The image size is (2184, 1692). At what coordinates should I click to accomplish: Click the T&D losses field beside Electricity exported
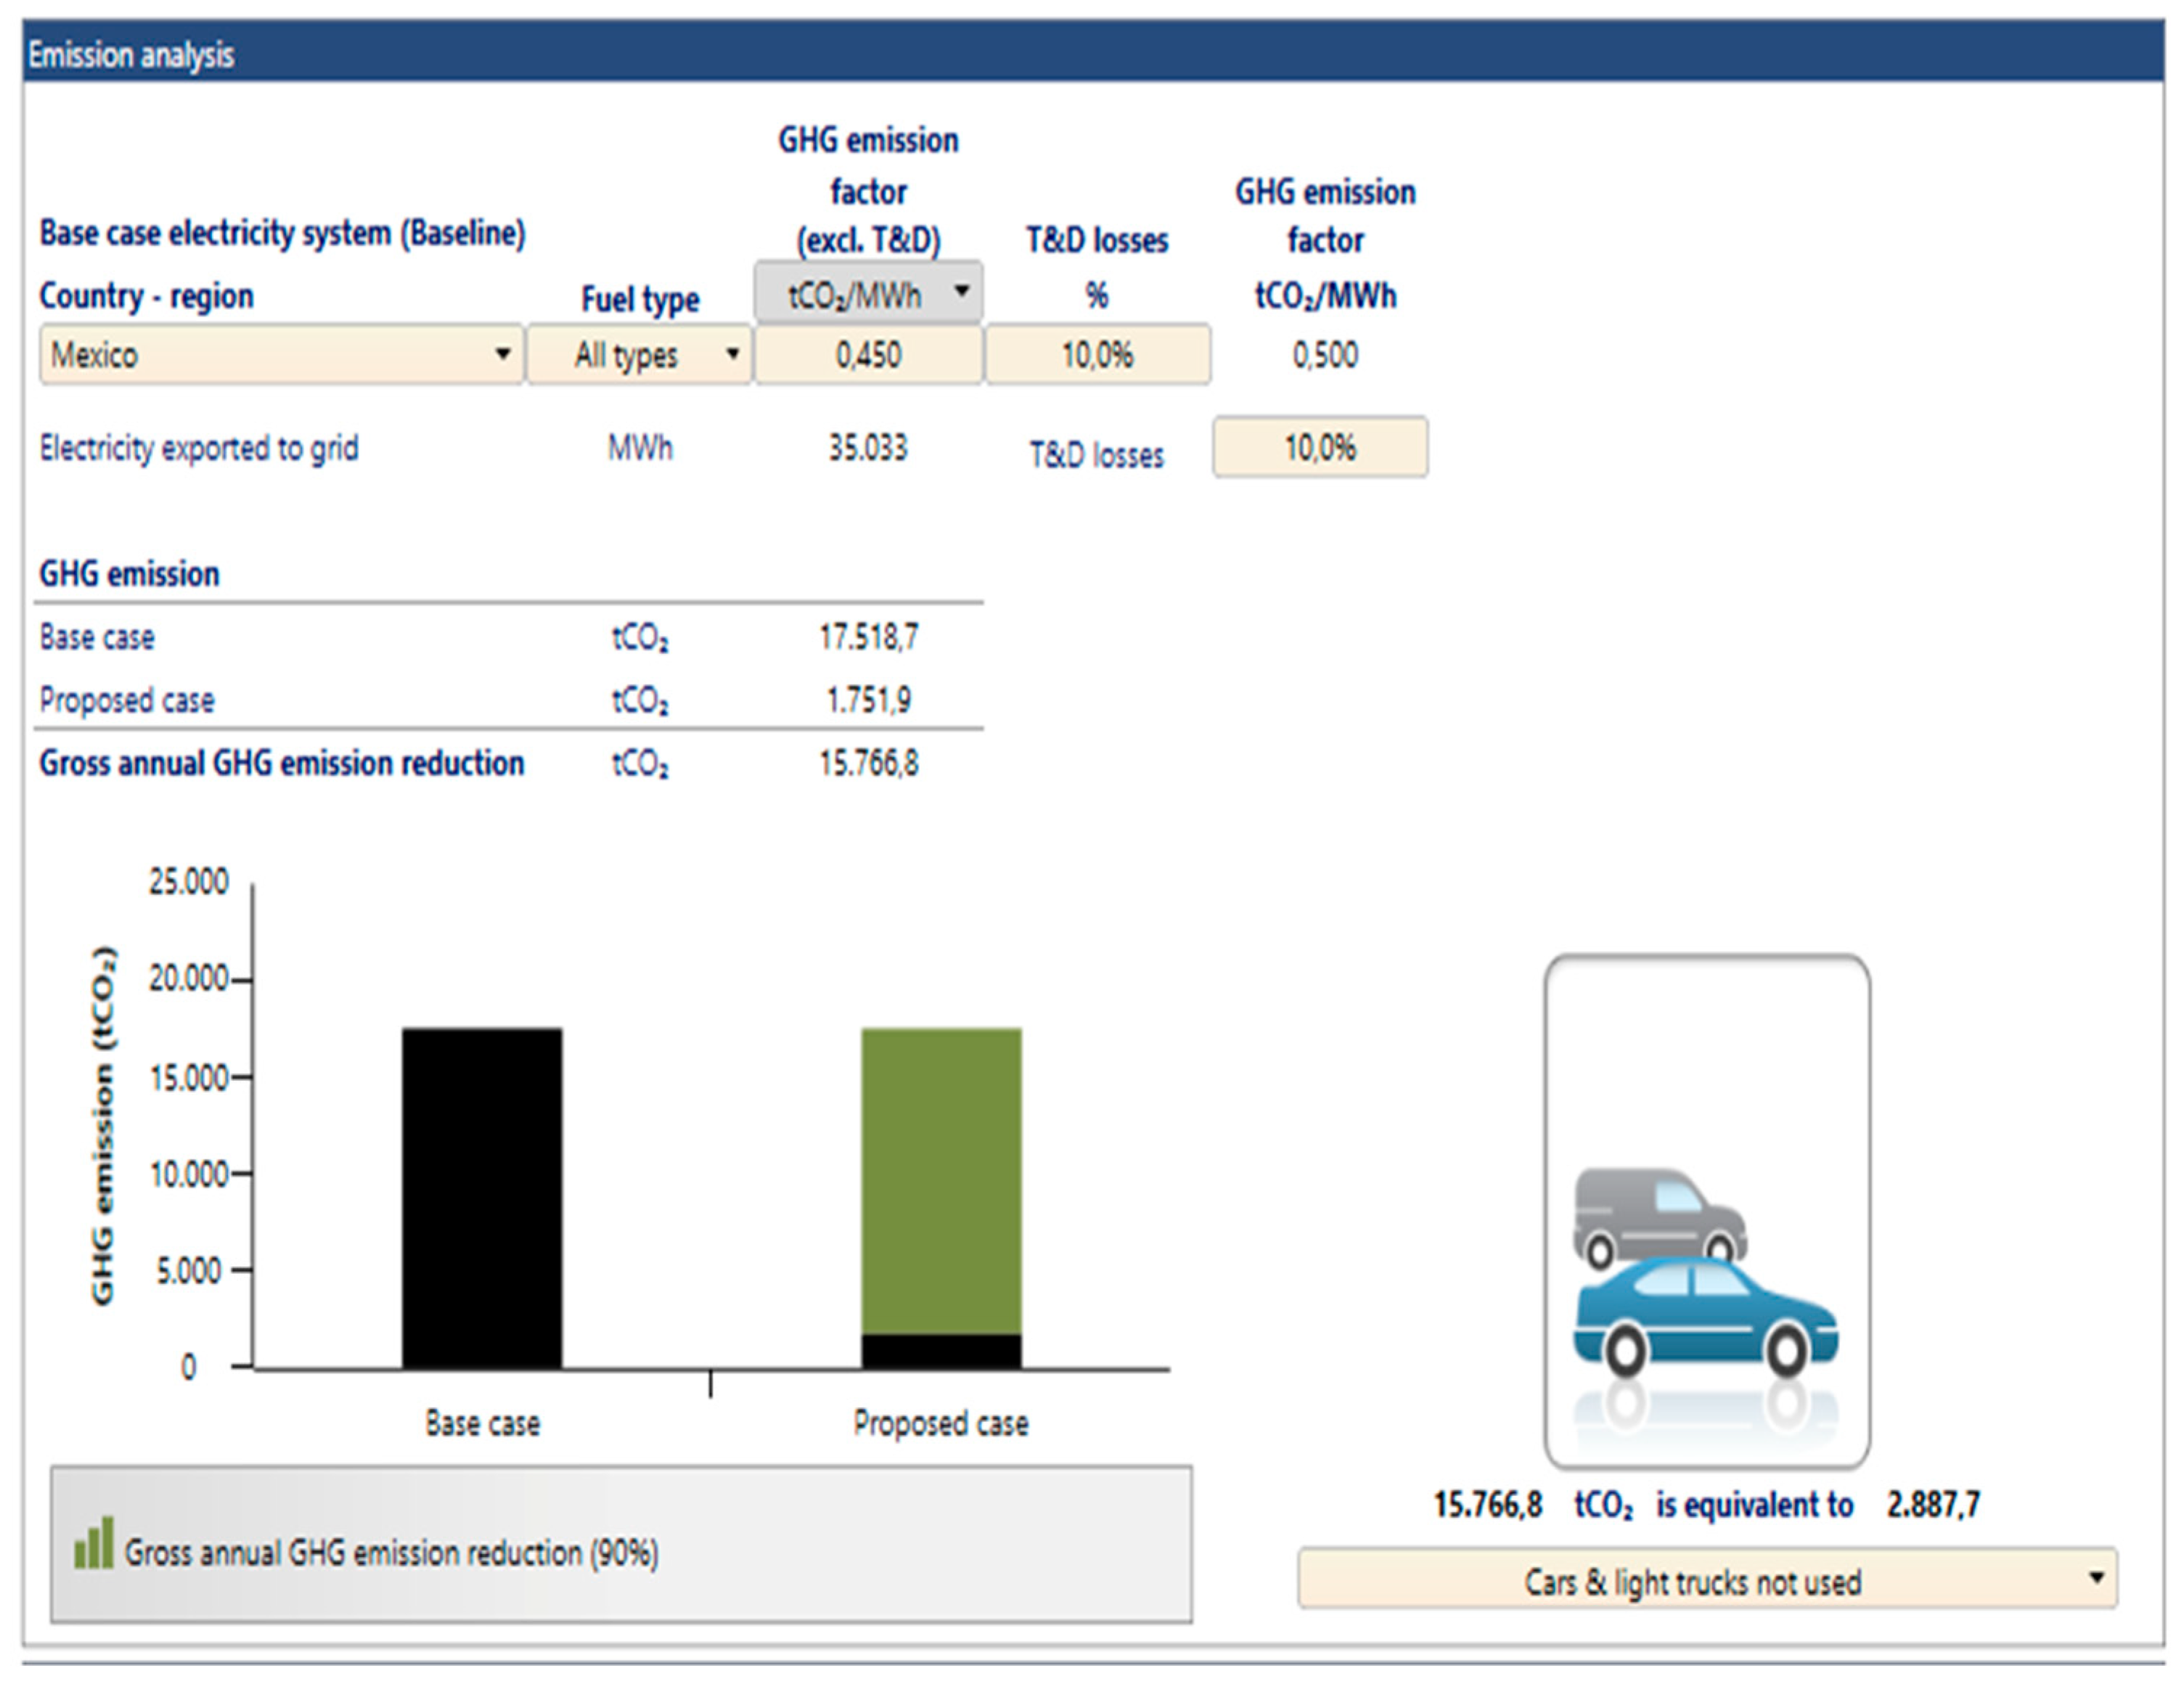click(1320, 448)
